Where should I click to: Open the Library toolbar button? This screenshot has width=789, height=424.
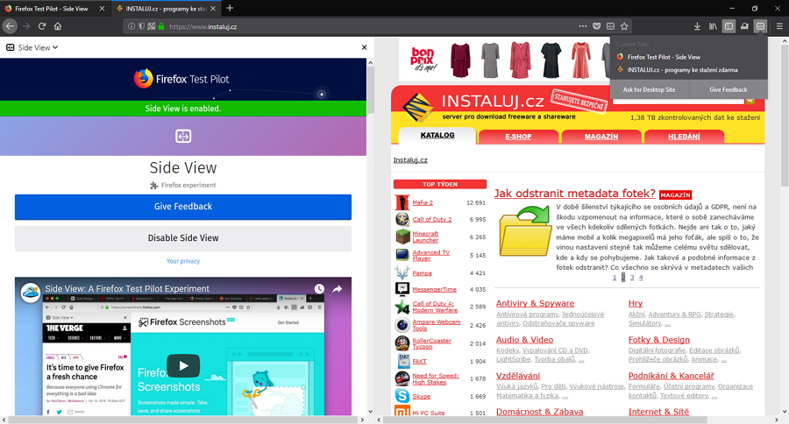point(713,26)
